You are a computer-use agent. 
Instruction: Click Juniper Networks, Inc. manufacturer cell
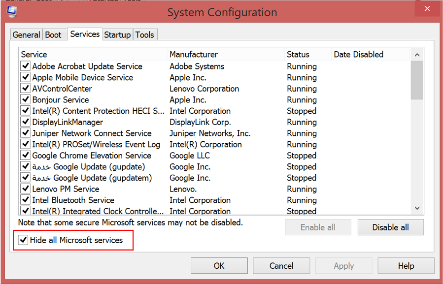[x=210, y=133]
